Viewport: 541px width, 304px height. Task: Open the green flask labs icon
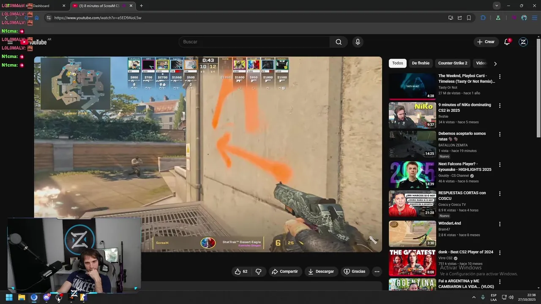point(498,18)
